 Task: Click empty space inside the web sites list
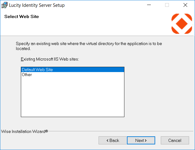(72, 99)
